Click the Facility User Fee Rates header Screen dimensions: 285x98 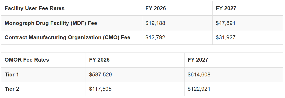tap(34, 8)
